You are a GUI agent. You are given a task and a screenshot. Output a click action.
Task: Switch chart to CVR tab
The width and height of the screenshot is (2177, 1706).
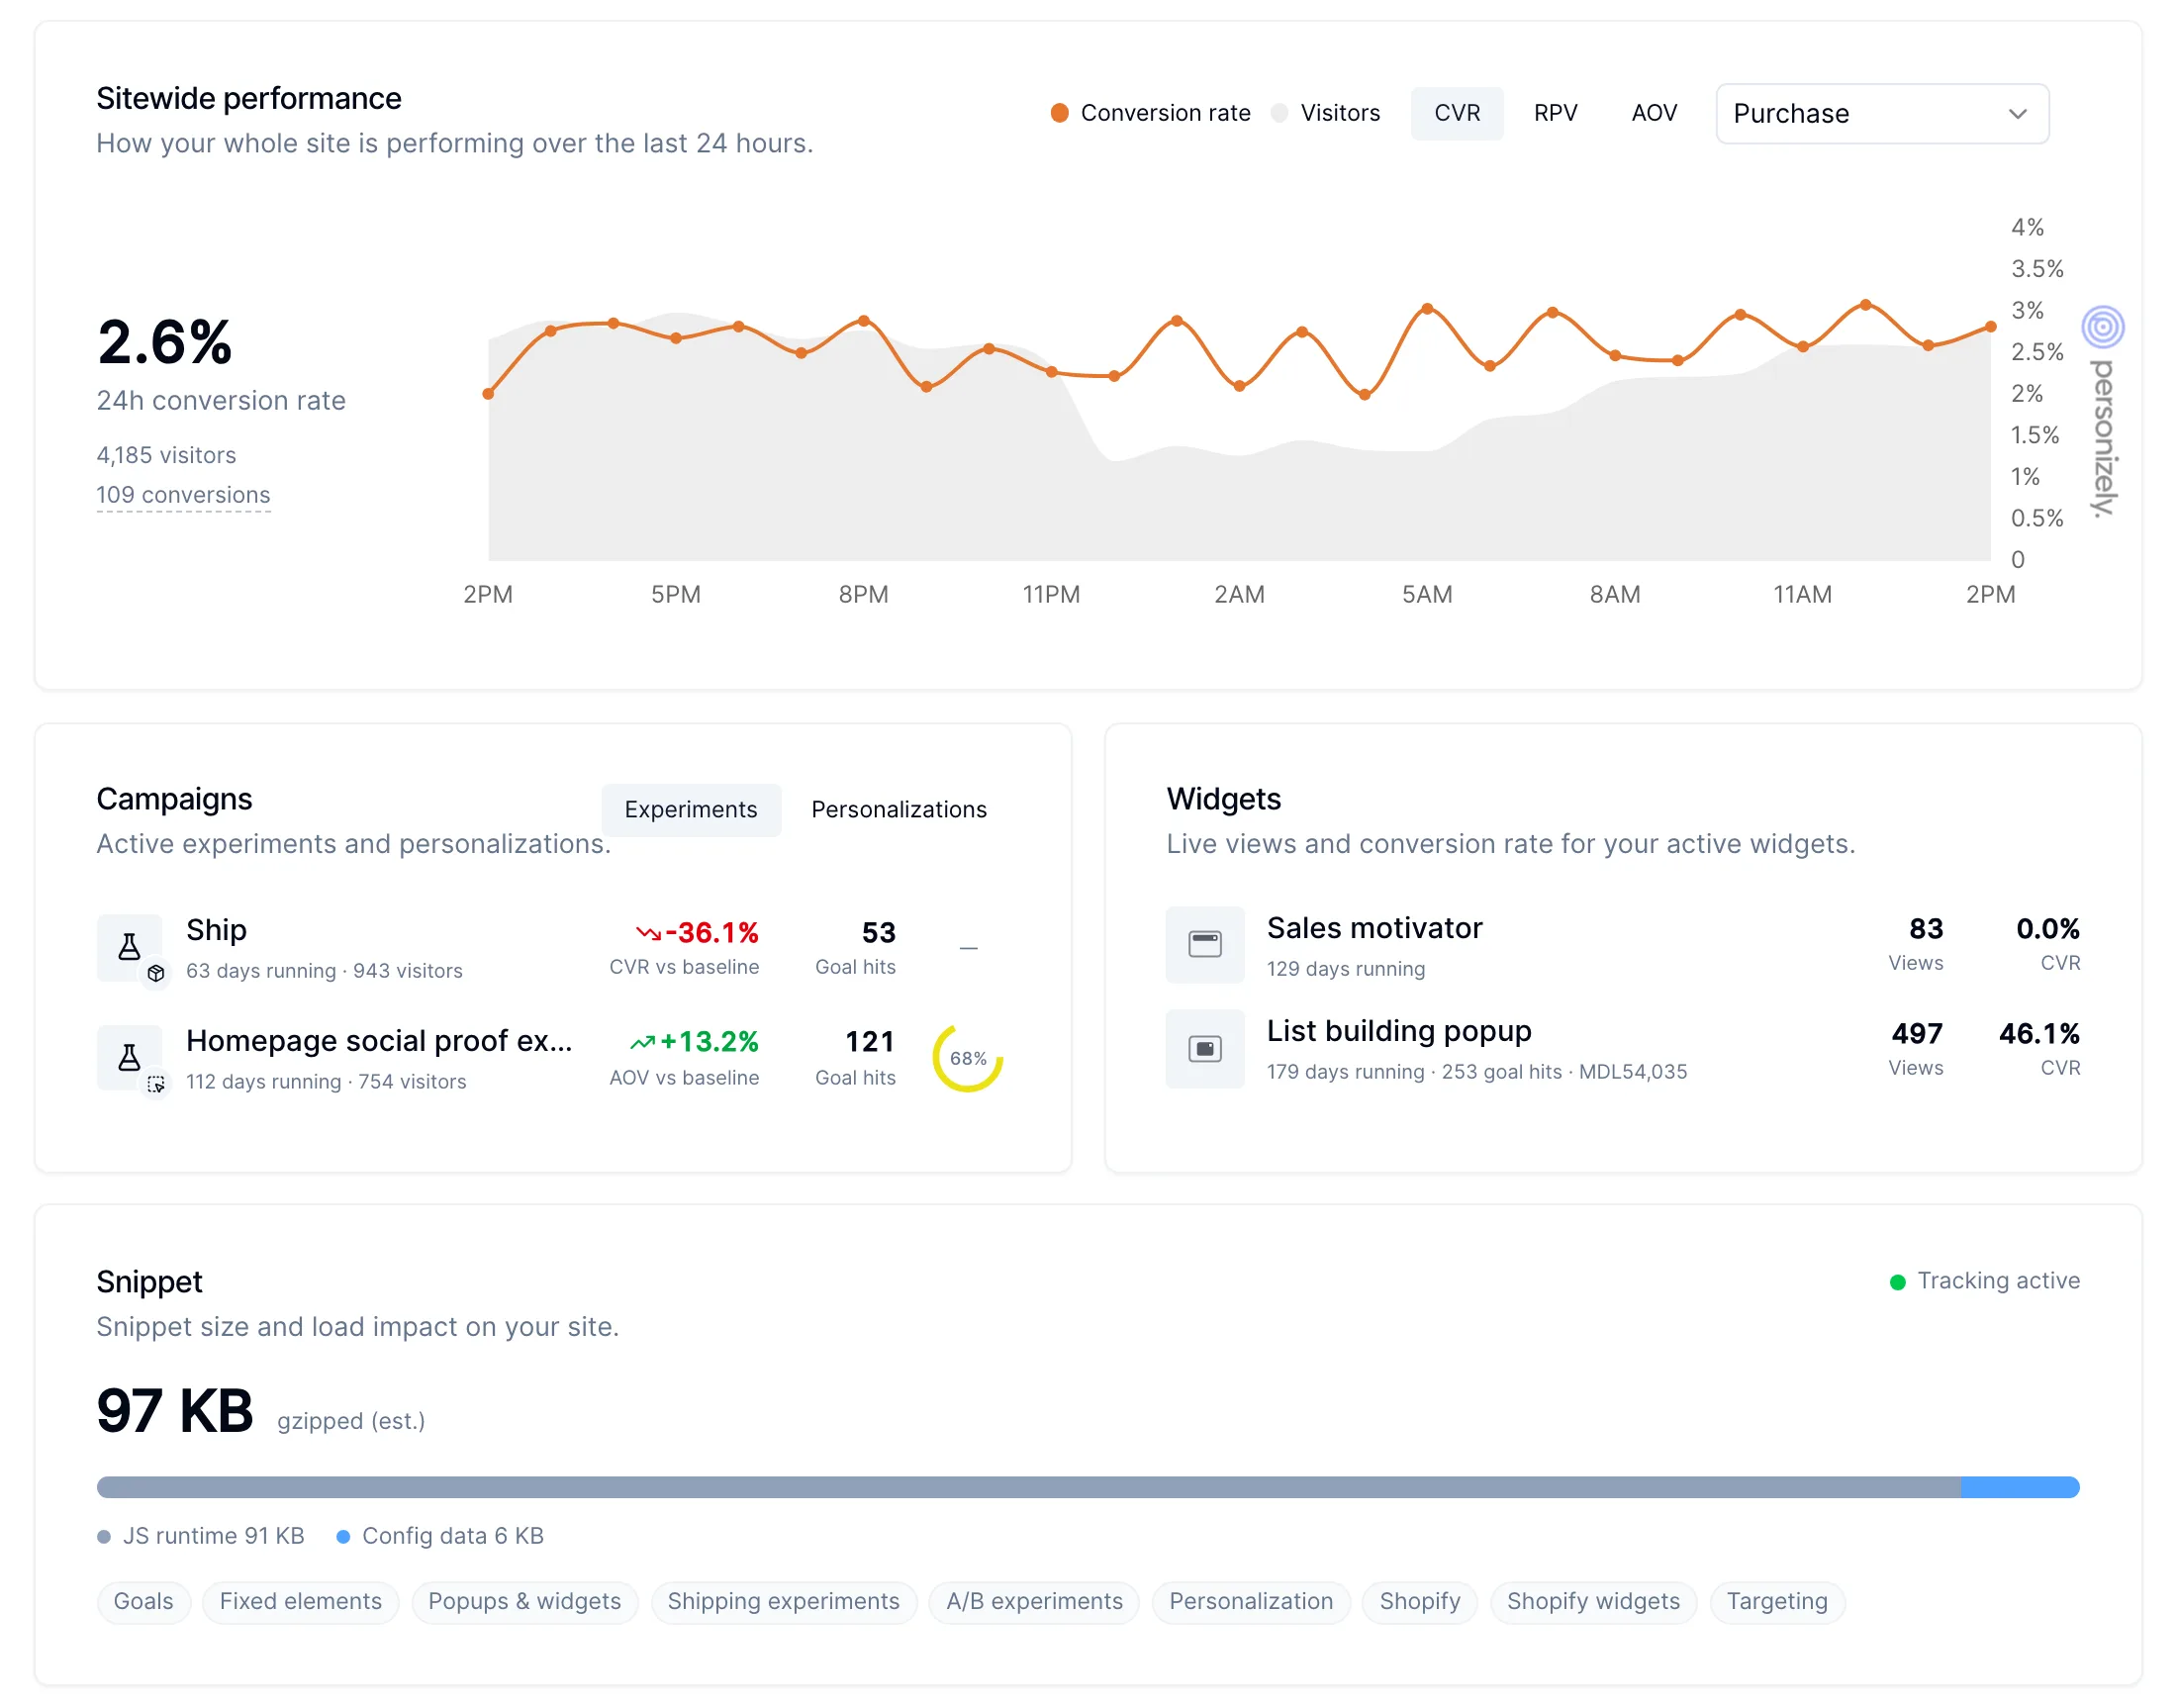(x=1457, y=113)
